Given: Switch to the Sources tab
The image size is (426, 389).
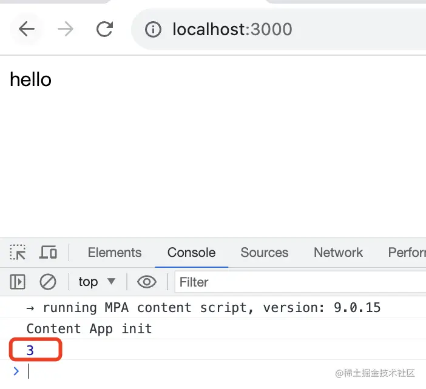Looking at the screenshot, I should (x=265, y=253).
